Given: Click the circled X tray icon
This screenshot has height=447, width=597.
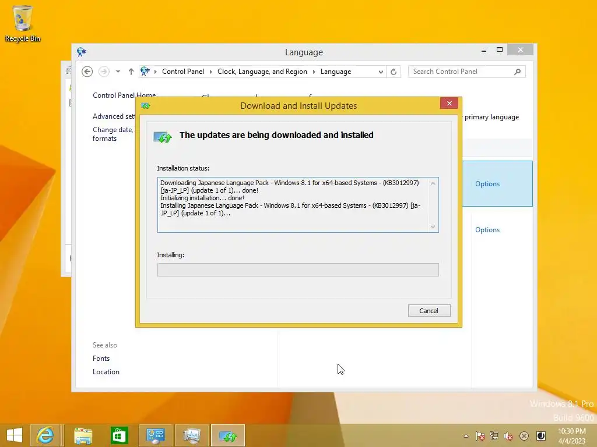Looking at the screenshot, I should point(524,436).
